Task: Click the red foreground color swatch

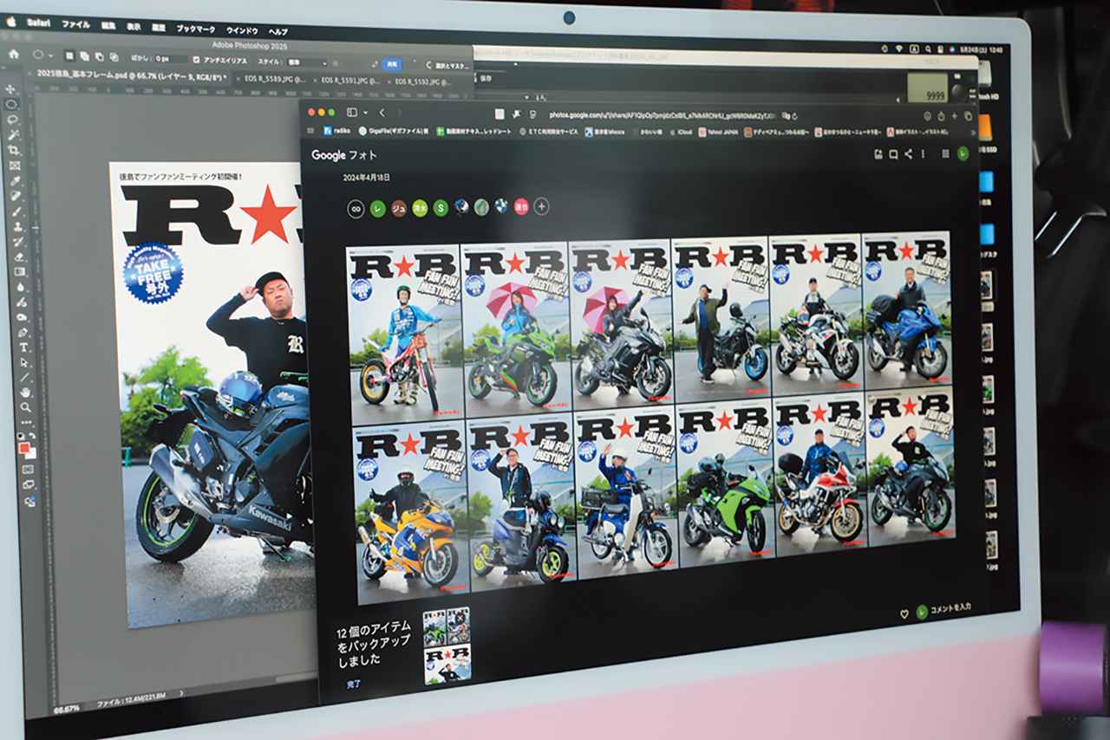Action: click(23, 448)
